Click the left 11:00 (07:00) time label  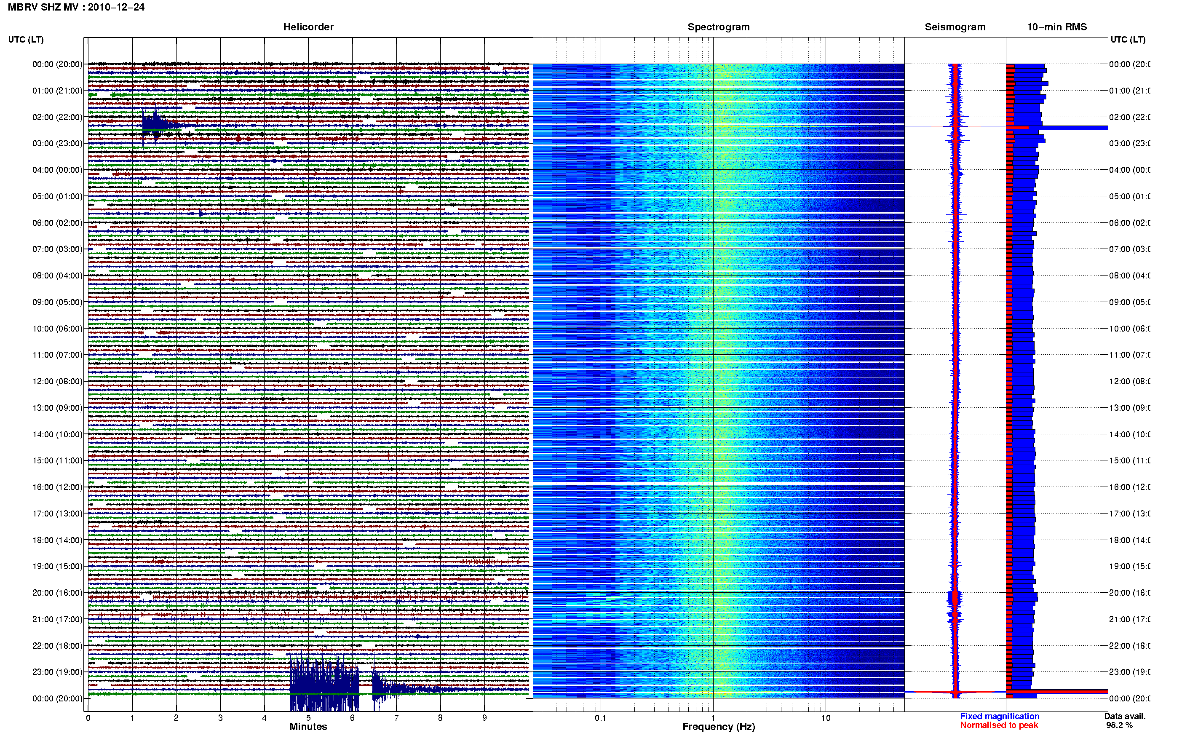tap(57, 355)
